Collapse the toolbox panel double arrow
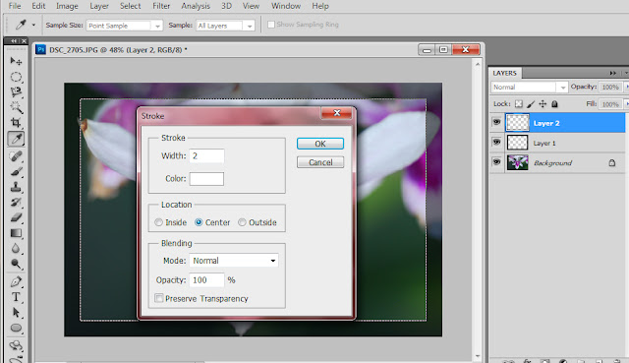The height and width of the screenshot is (363, 629). (x=14, y=41)
